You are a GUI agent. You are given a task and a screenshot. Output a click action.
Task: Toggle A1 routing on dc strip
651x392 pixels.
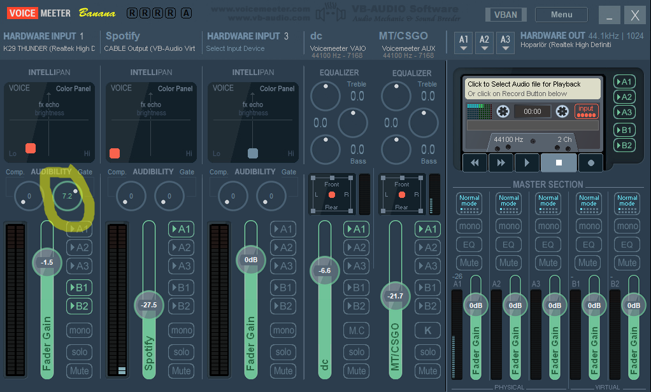356,229
